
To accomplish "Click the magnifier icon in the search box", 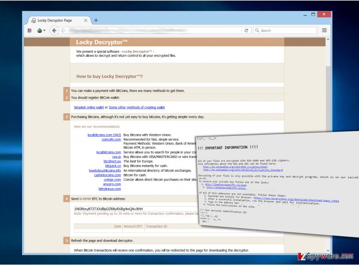I will click(257, 30).
